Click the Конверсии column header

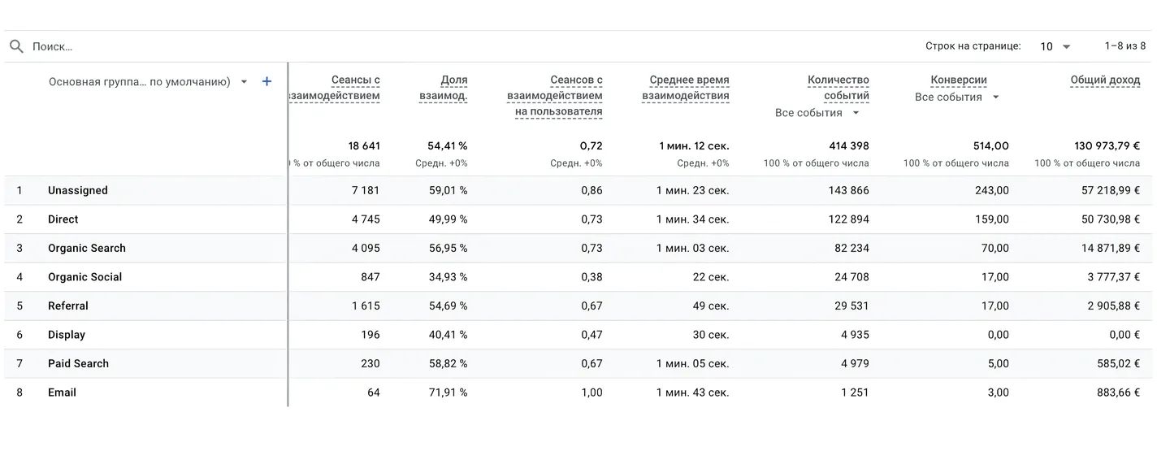(x=959, y=80)
